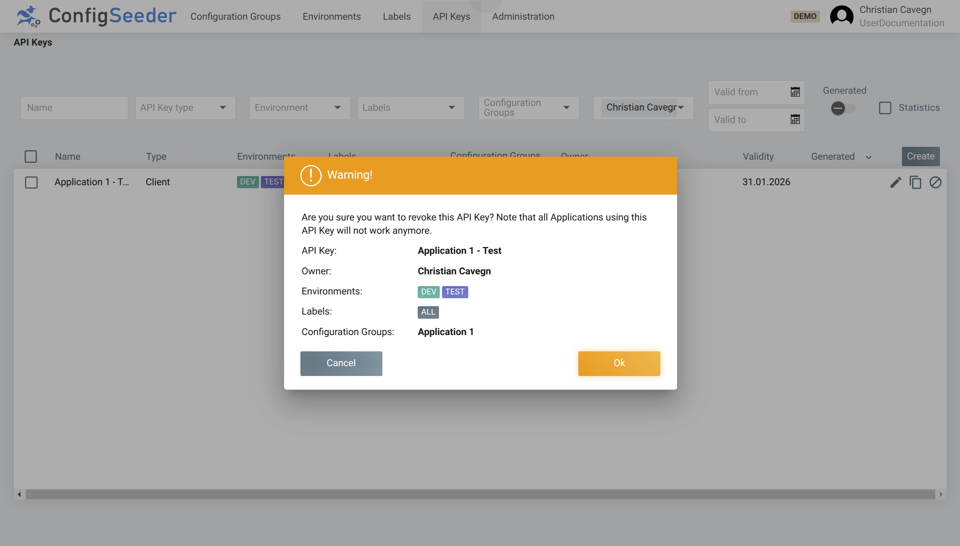Click the horizontal scrollbar track
The image size is (960, 546).
pos(480,494)
